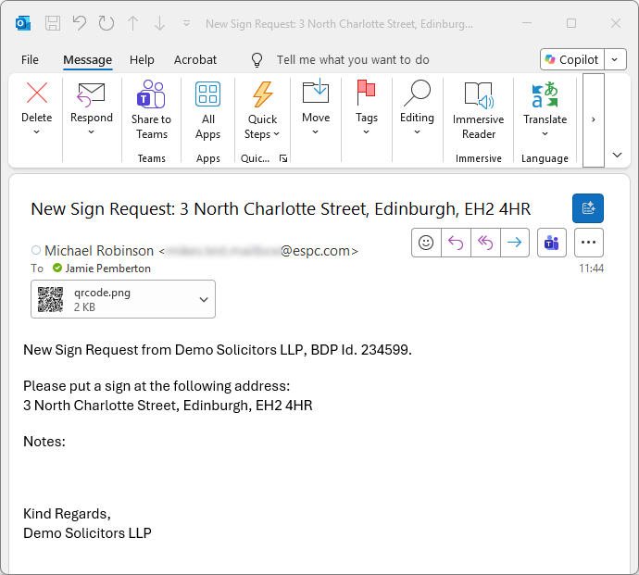Click the lightbulb Tell me icon
This screenshot has height=575, width=639.
[x=257, y=60]
